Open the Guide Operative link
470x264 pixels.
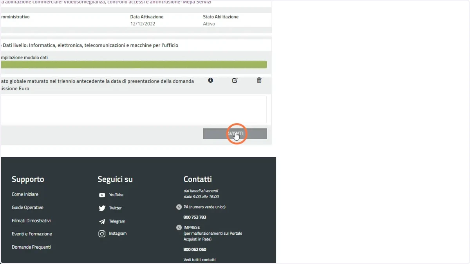(27, 208)
